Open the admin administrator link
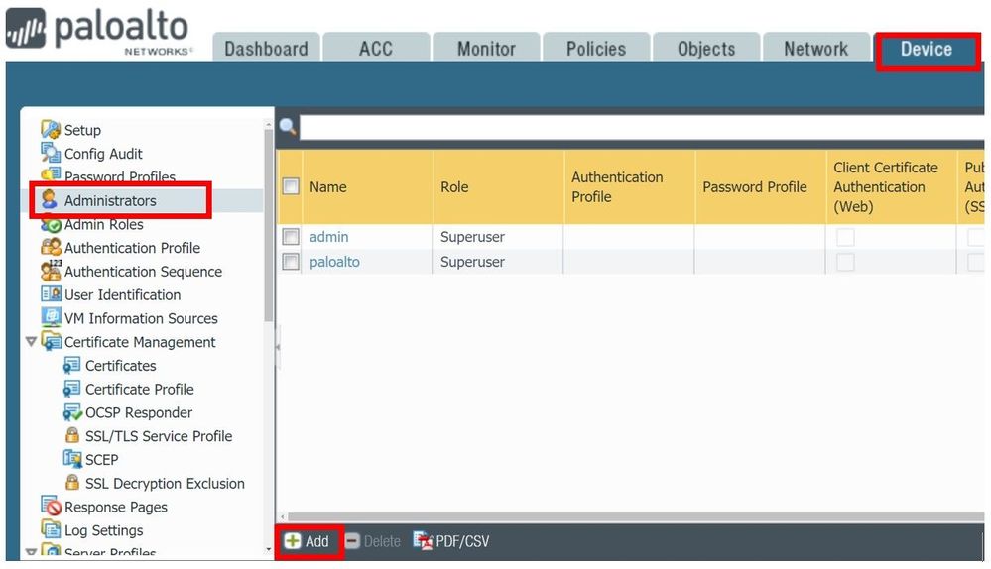This screenshot has width=991, height=569. [328, 237]
